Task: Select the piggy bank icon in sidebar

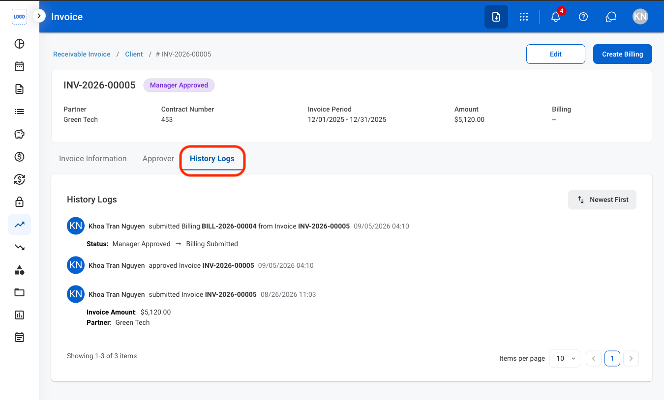Action: [x=19, y=134]
